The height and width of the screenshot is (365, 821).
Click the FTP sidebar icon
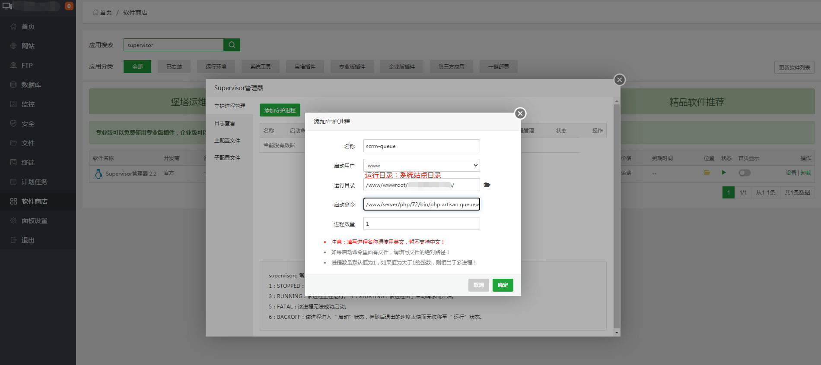[x=13, y=65]
